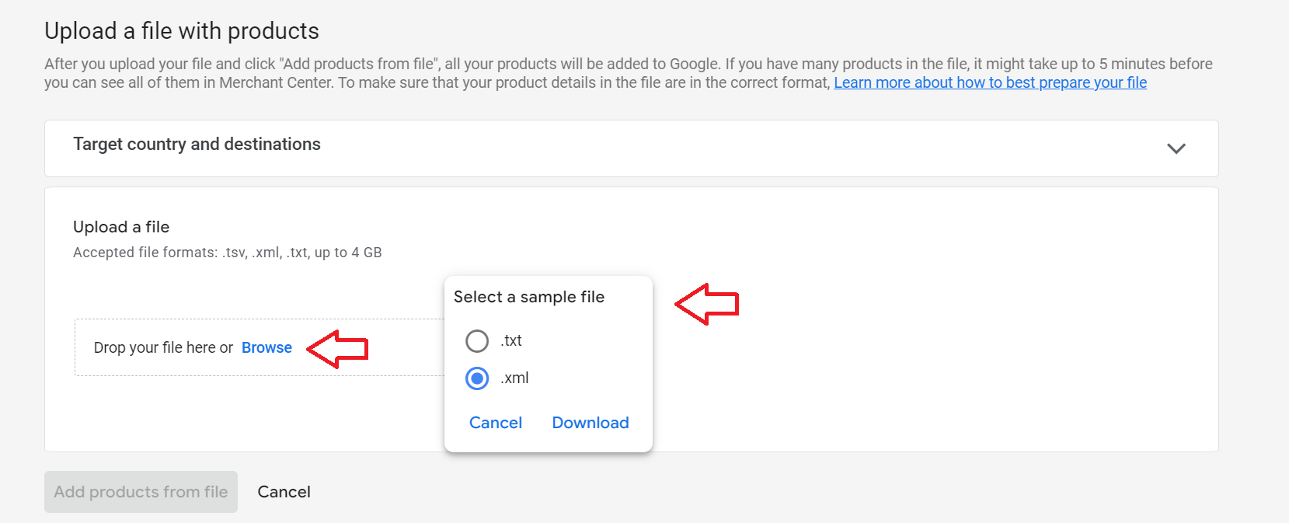Screen dimensions: 1289x523
Task: Click Cancel in sample file dialog
Action: pyautogui.click(x=496, y=423)
